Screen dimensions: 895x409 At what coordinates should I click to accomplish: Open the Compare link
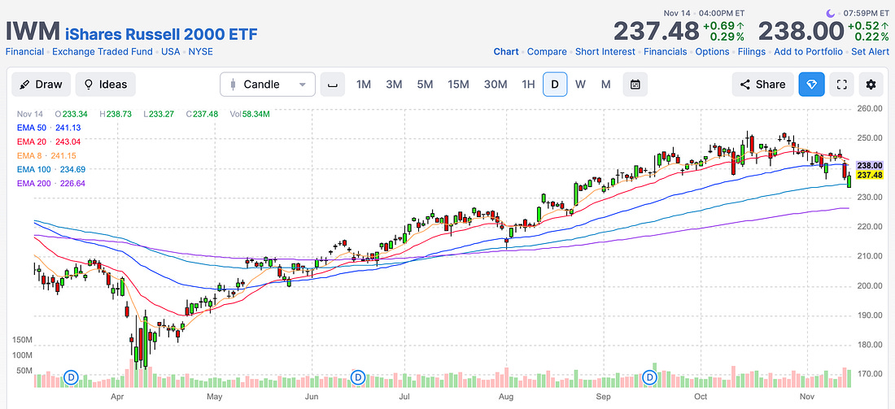(x=547, y=51)
